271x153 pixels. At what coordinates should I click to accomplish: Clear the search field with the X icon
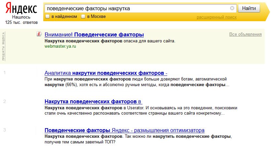click(x=232, y=8)
